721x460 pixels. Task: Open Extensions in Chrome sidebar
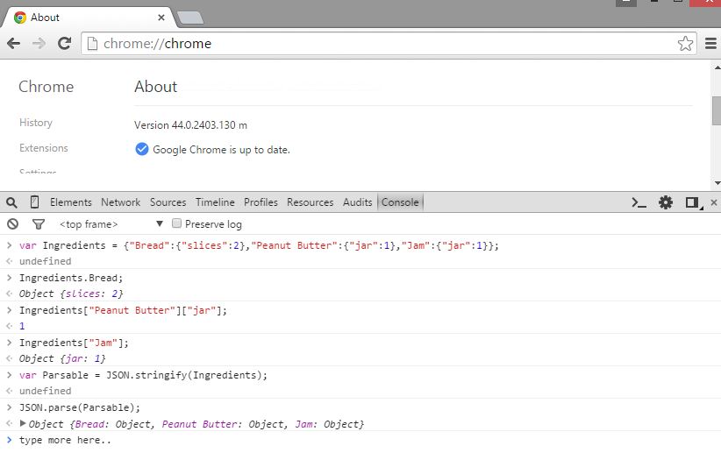point(44,148)
